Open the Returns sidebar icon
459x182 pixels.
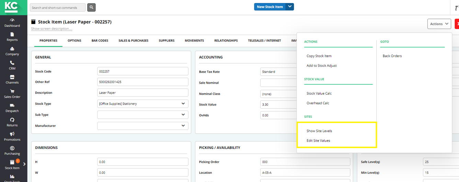12,120
